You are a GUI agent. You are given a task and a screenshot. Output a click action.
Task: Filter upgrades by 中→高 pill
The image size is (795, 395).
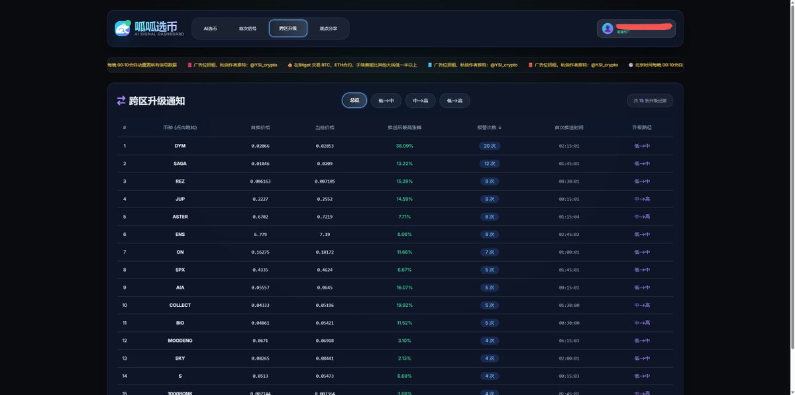pos(421,101)
